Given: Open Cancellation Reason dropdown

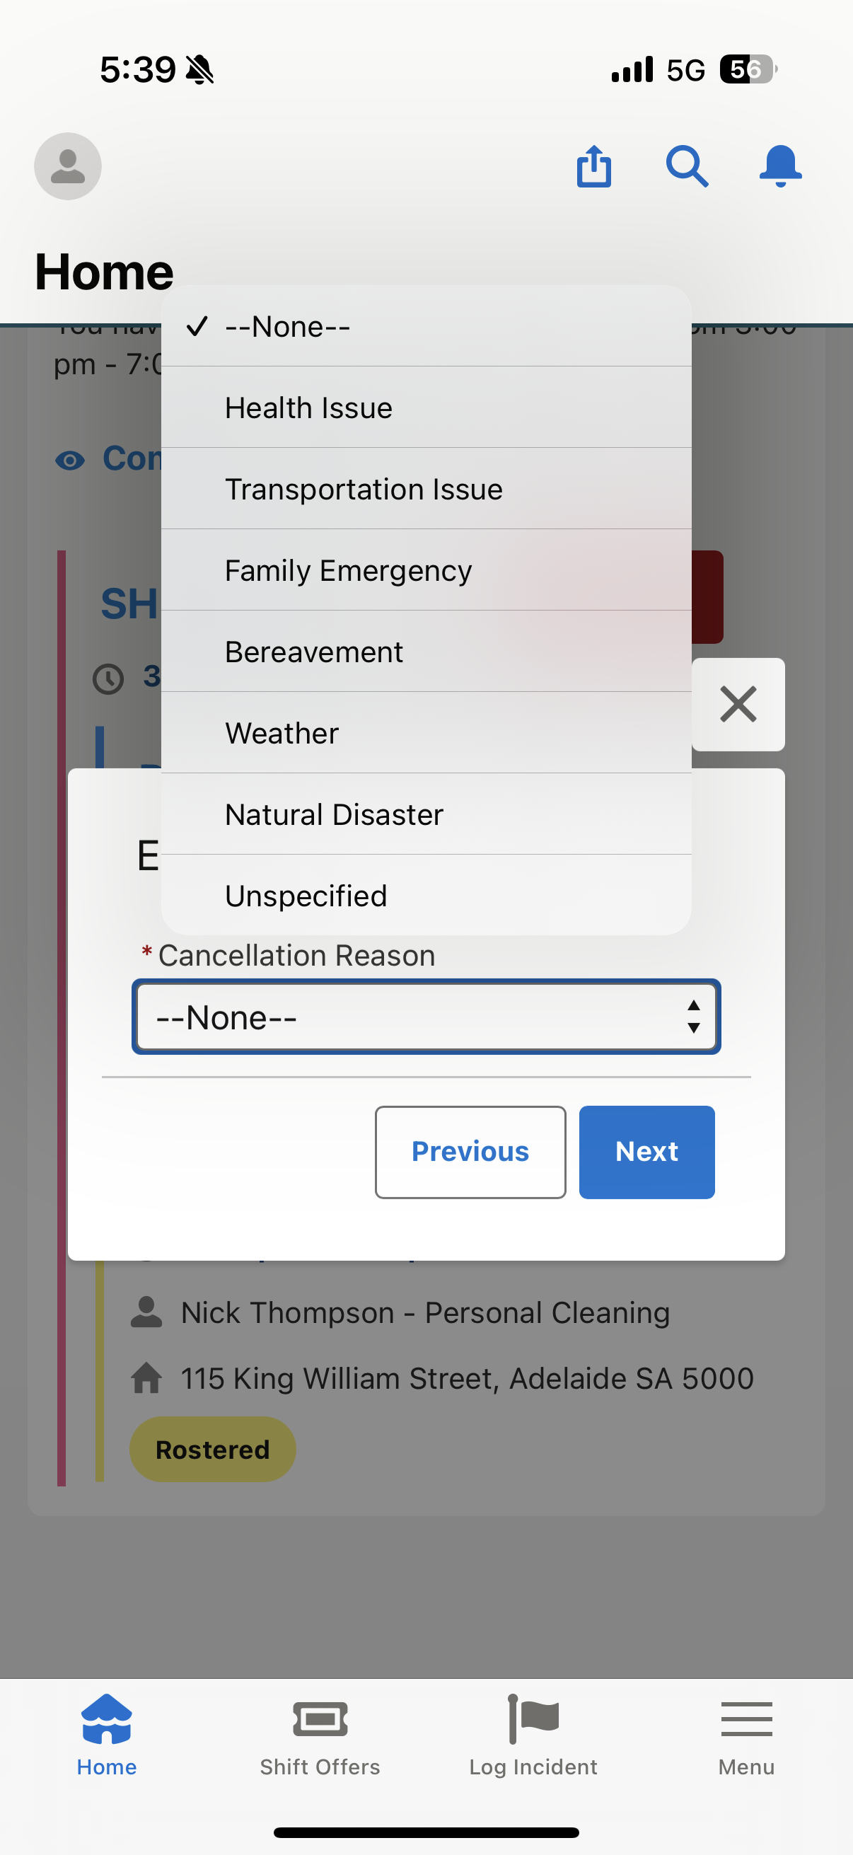Looking at the screenshot, I should point(426,1017).
